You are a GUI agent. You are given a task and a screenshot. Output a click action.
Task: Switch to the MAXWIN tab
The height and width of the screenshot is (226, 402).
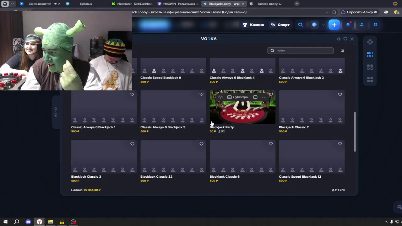pyautogui.click(x=178, y=4)
